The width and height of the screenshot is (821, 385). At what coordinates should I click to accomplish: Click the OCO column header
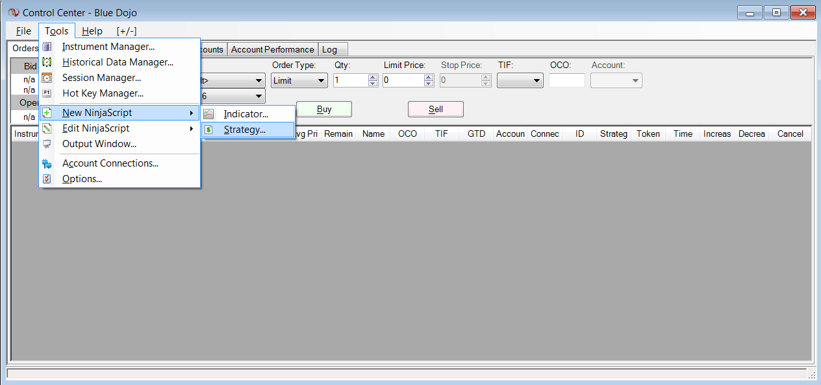pyautogui.click(x=408, y=134)
